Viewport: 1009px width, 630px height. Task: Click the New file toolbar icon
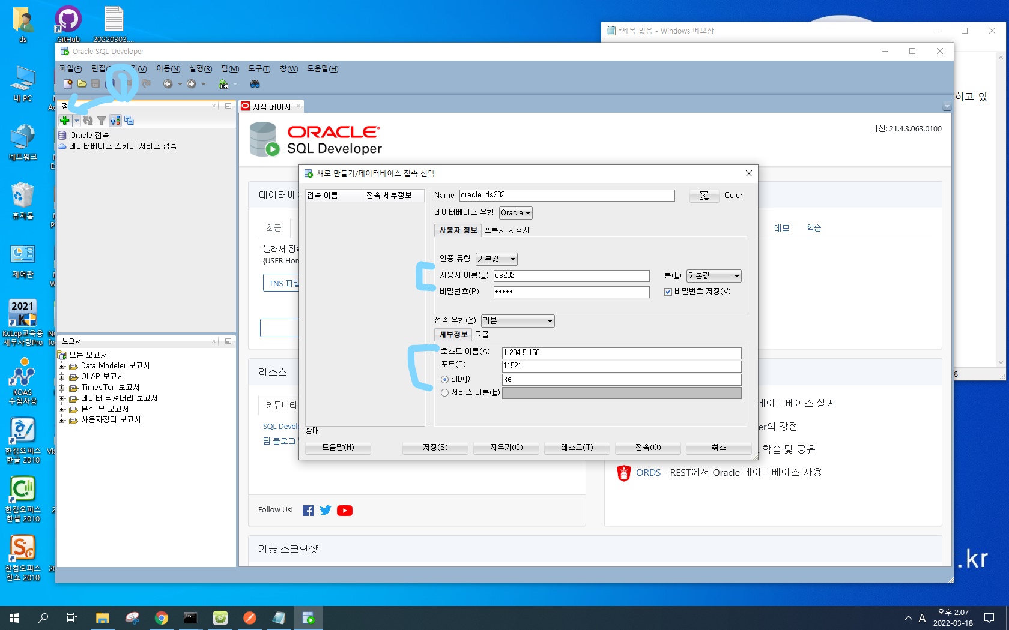[x=68, y=84]
